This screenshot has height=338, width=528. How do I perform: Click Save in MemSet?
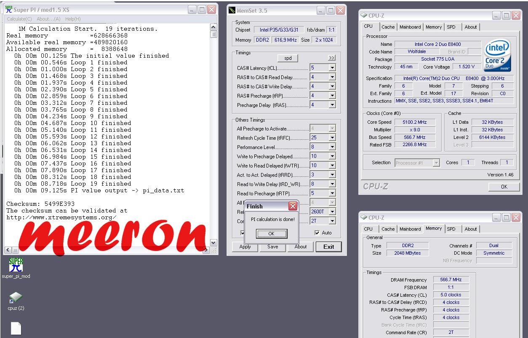[273, 247]
